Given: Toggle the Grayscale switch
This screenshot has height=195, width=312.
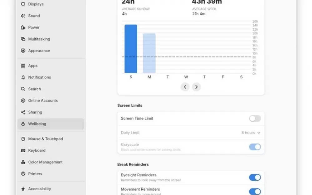Looking at the screenshot, I should coord(255,147).
